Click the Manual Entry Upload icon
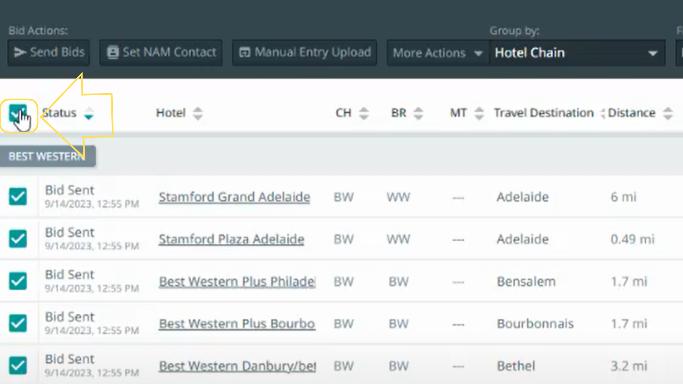This screenshot has width=683, height=384. coord(245,53)
